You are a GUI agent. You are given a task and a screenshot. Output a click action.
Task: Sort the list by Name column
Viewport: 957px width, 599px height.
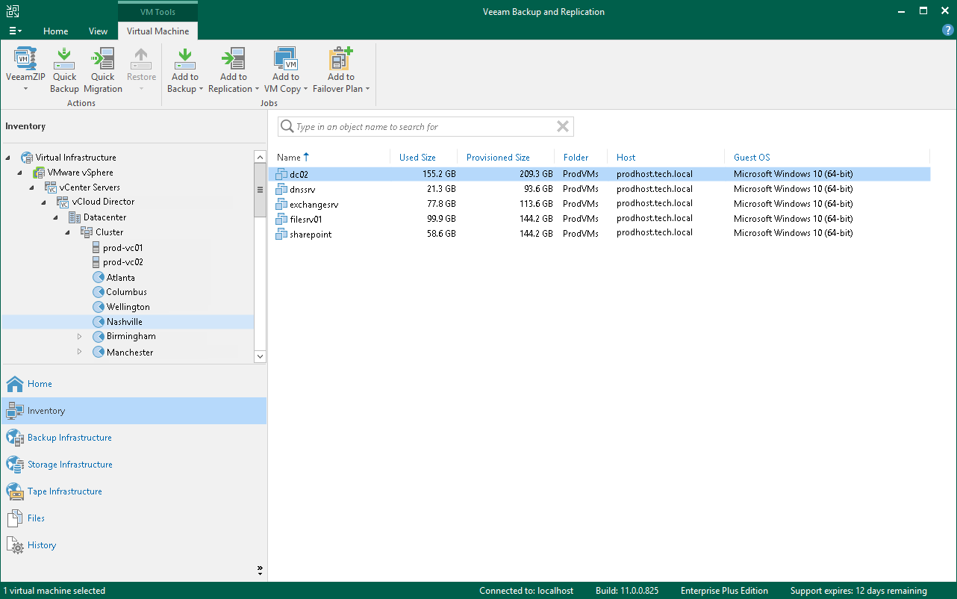(289, 158)
